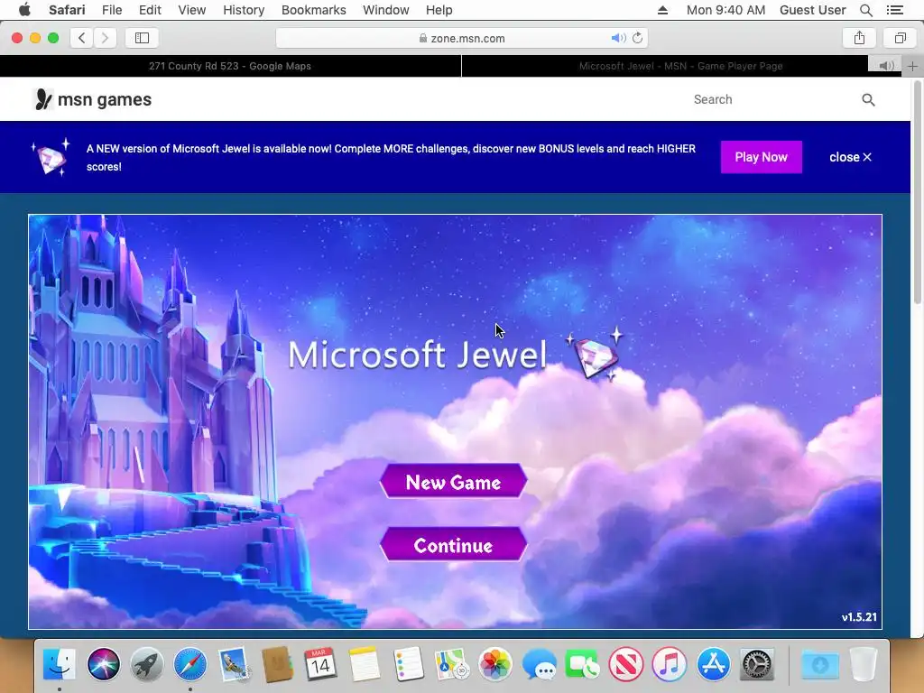This screenshot has width=924, height=693.
Task: Click Continue in Microsoft Jewel
Action: 453,544
